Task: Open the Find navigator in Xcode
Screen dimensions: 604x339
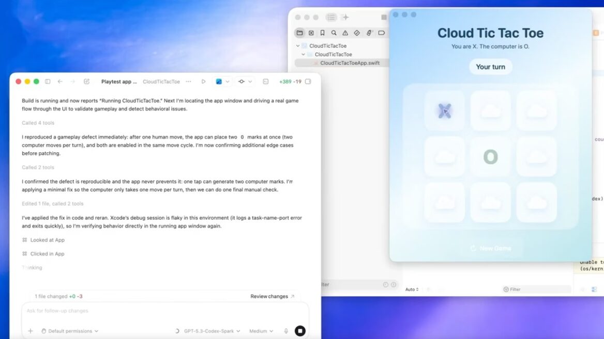Action: point(334,33)
